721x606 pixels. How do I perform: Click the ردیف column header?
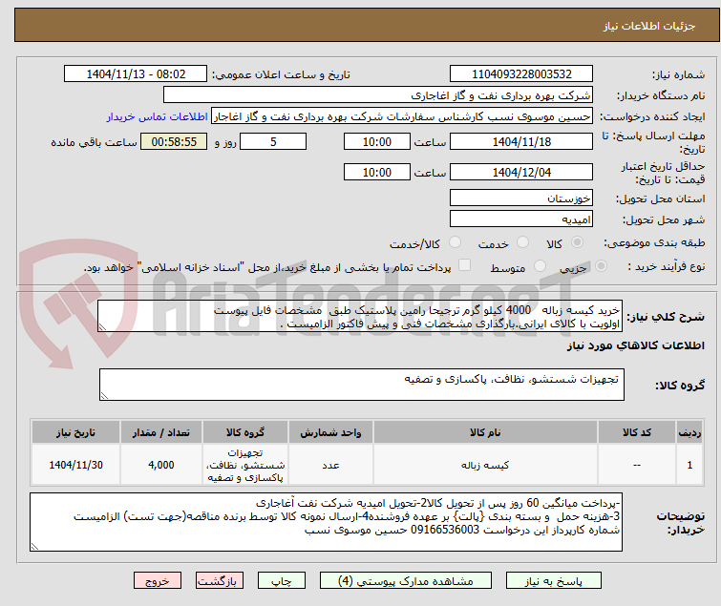(x=689, y=432)
